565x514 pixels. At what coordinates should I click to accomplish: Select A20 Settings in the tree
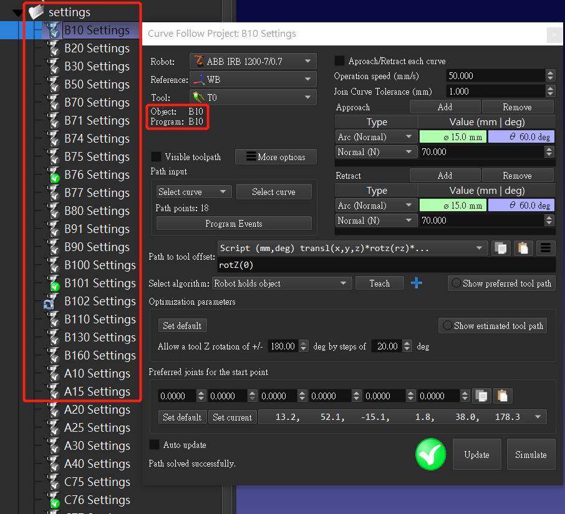[97, 410]
